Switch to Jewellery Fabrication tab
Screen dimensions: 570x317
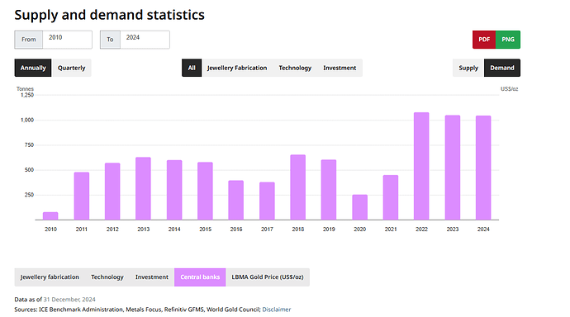click(x=237, y=68)
